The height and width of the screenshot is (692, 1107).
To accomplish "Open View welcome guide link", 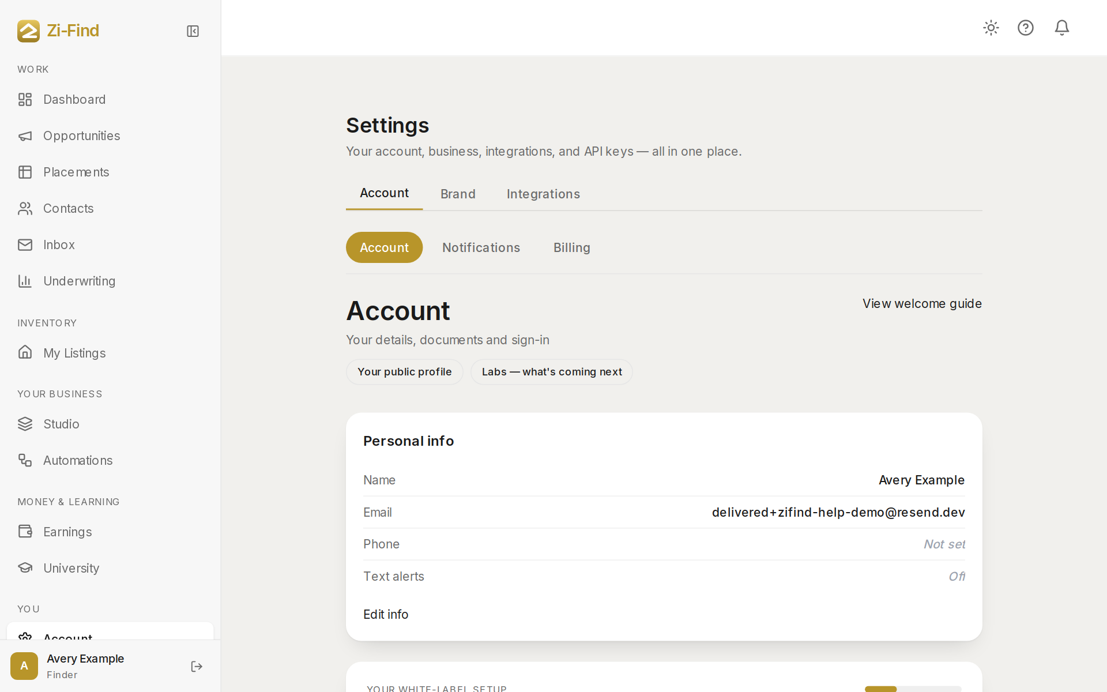I will 922,304.
